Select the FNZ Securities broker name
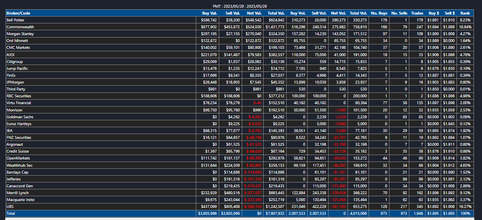Viewport: 482px width, 220px height. tap(19, 138)
